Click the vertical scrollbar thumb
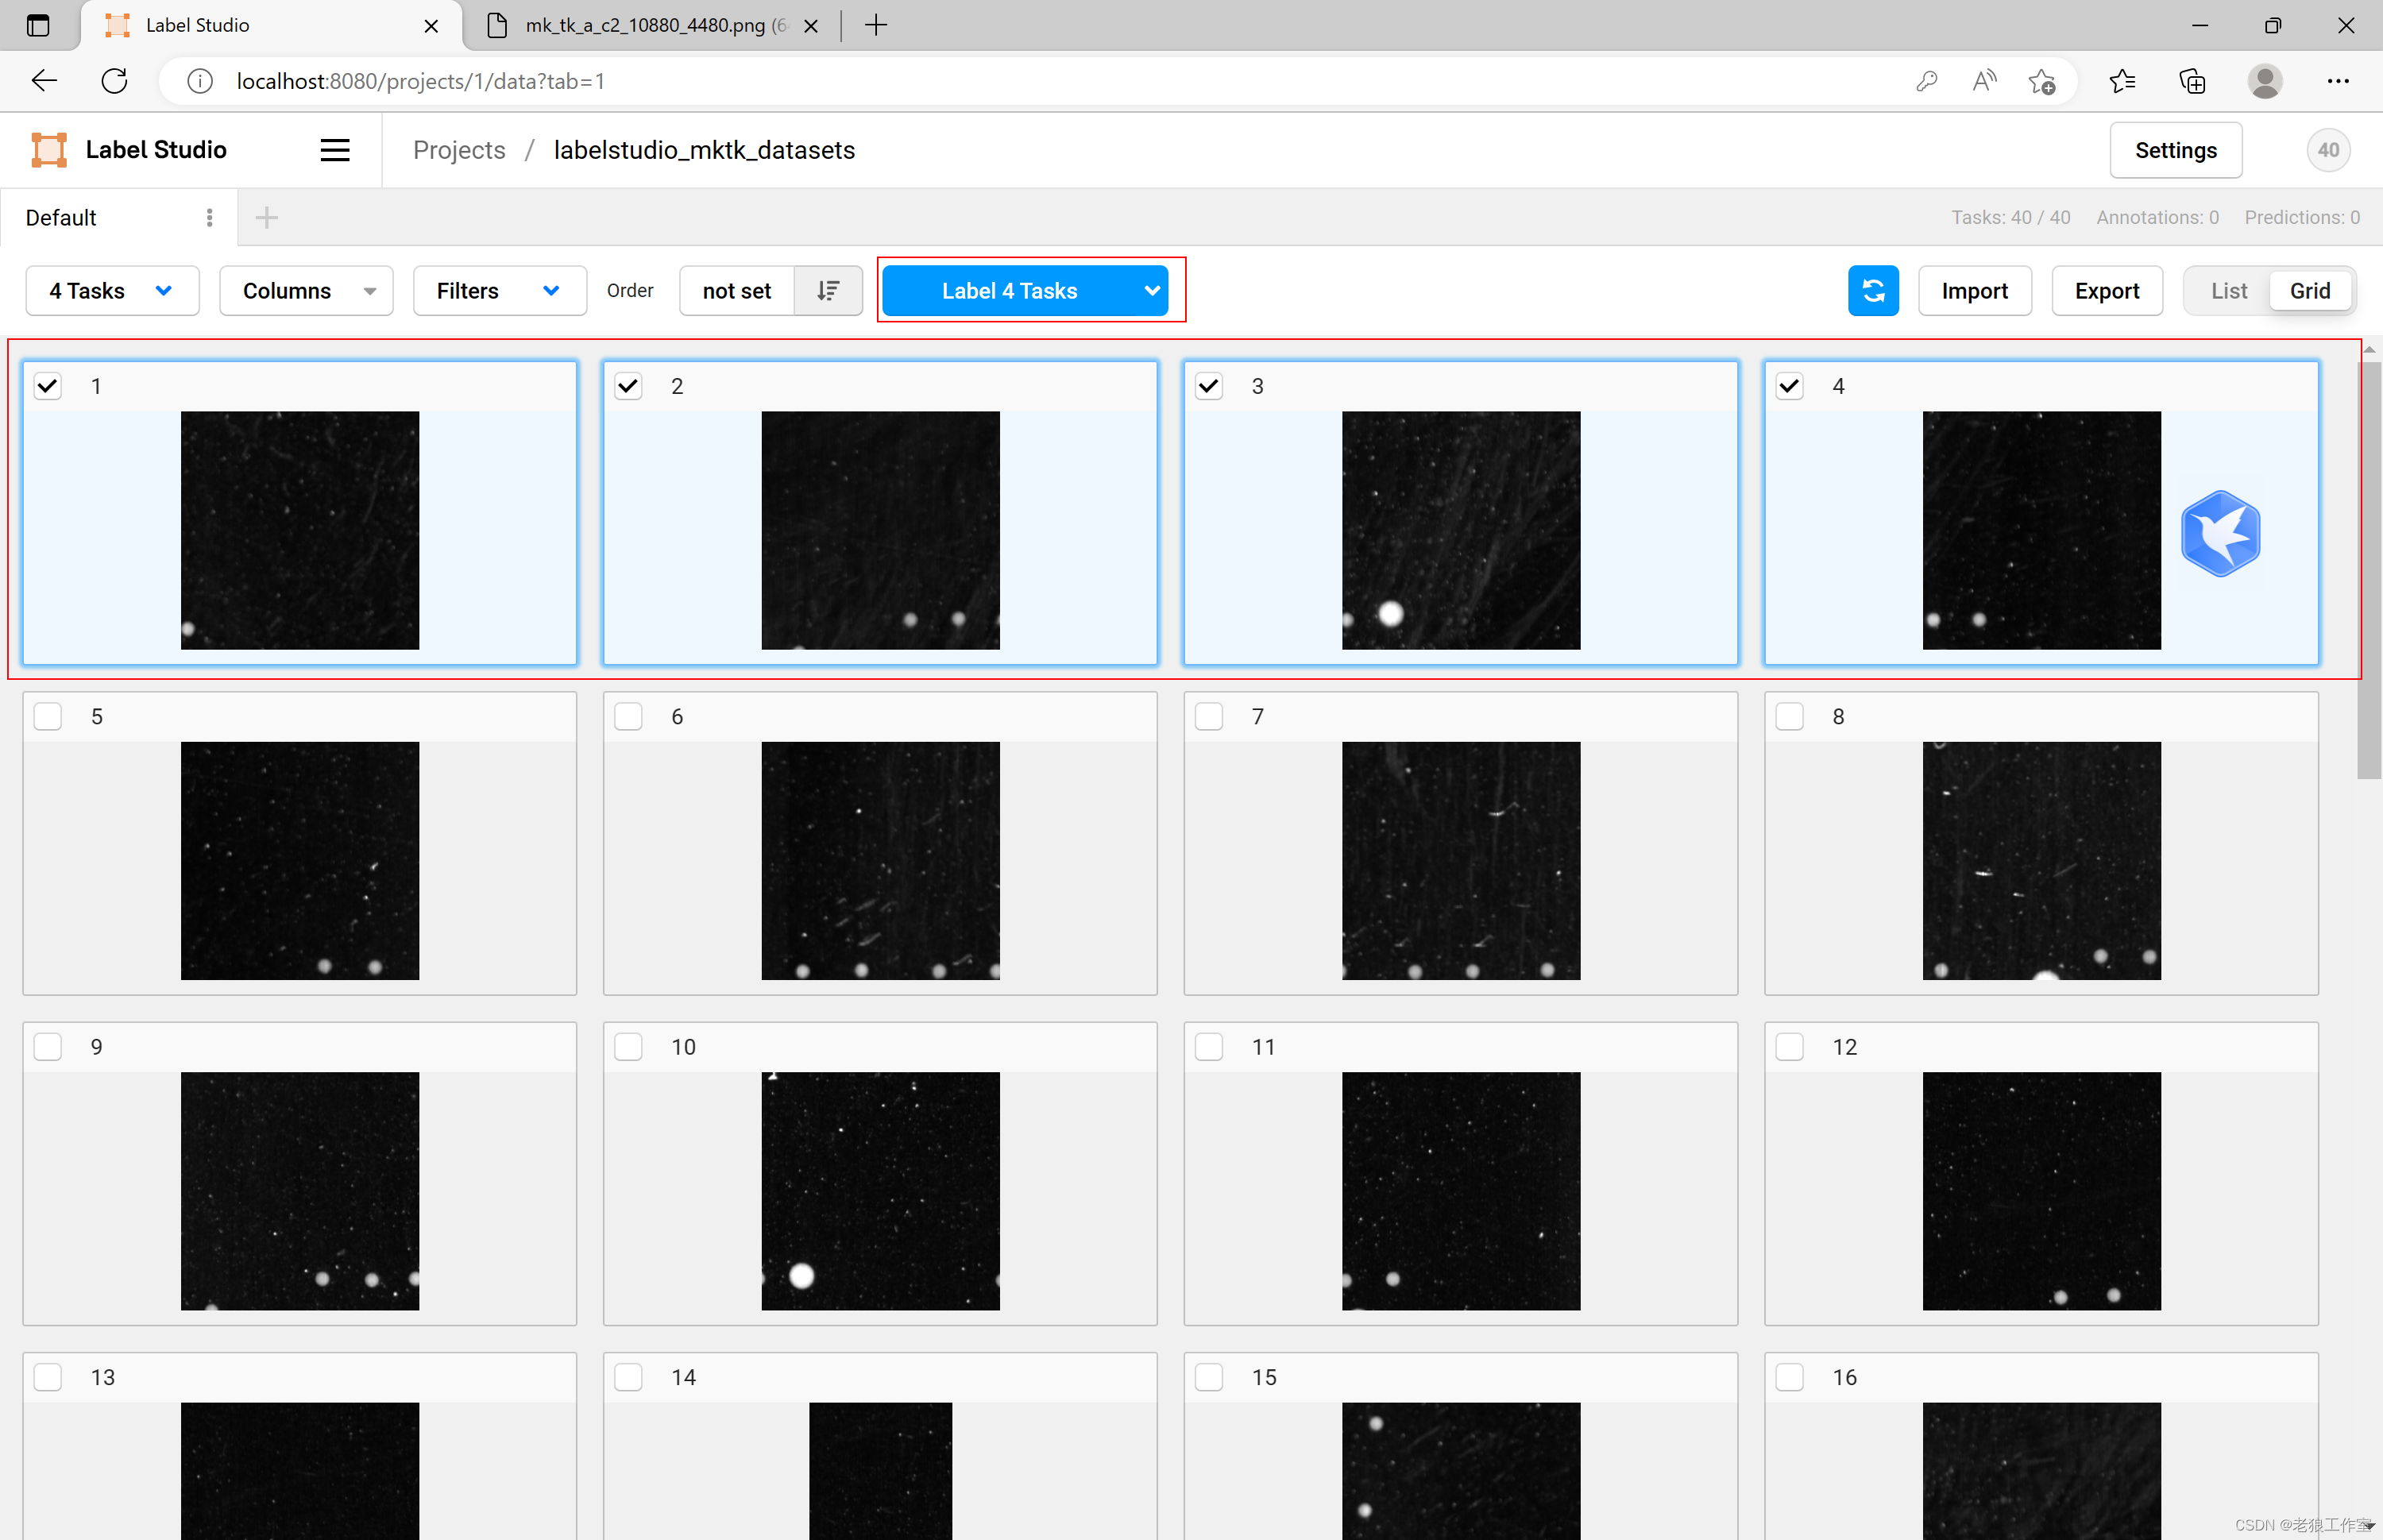Viewport: 2383px width, 1540px height. click(x=2367, y=570)
